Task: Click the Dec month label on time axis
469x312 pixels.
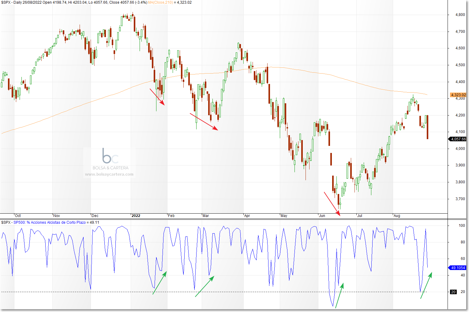Action: click(x=95, y=216)
